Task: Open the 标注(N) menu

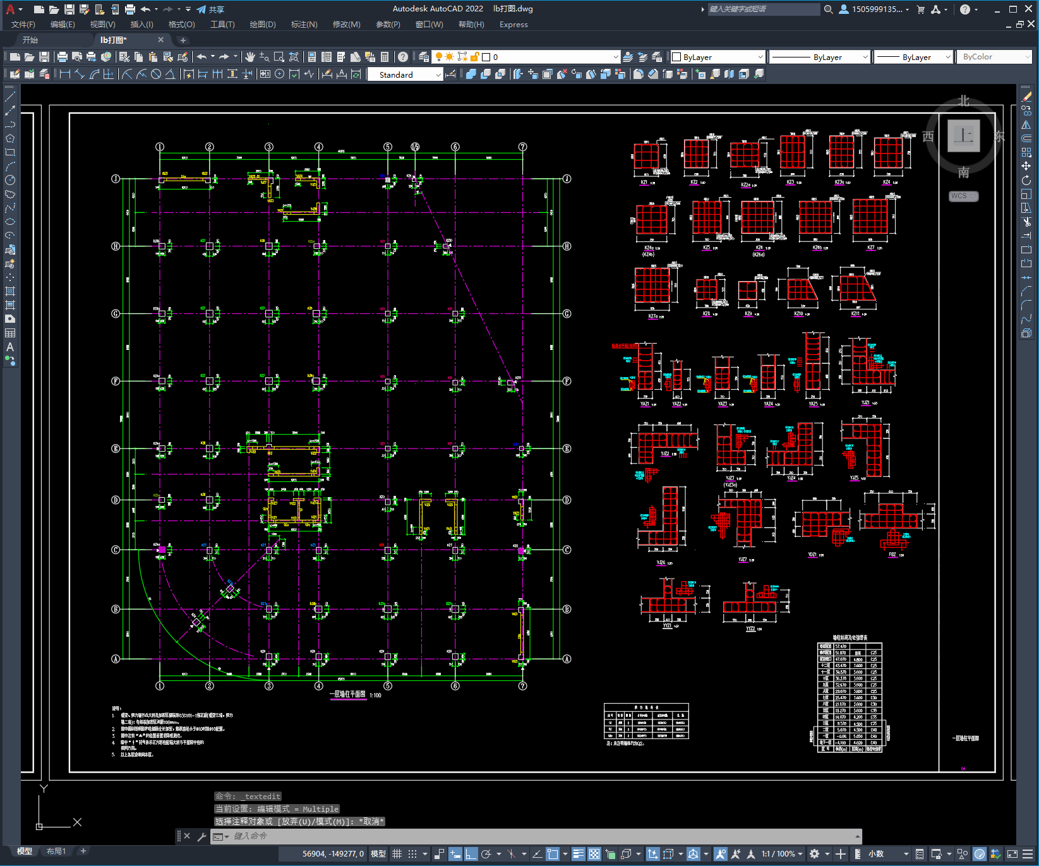Action: [304, 25]
